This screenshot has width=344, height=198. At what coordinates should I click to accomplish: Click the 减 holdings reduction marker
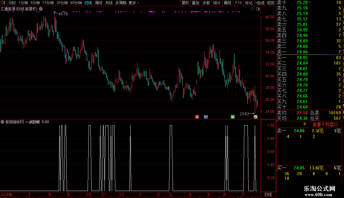pyautogui.click(x=233, y=117)
